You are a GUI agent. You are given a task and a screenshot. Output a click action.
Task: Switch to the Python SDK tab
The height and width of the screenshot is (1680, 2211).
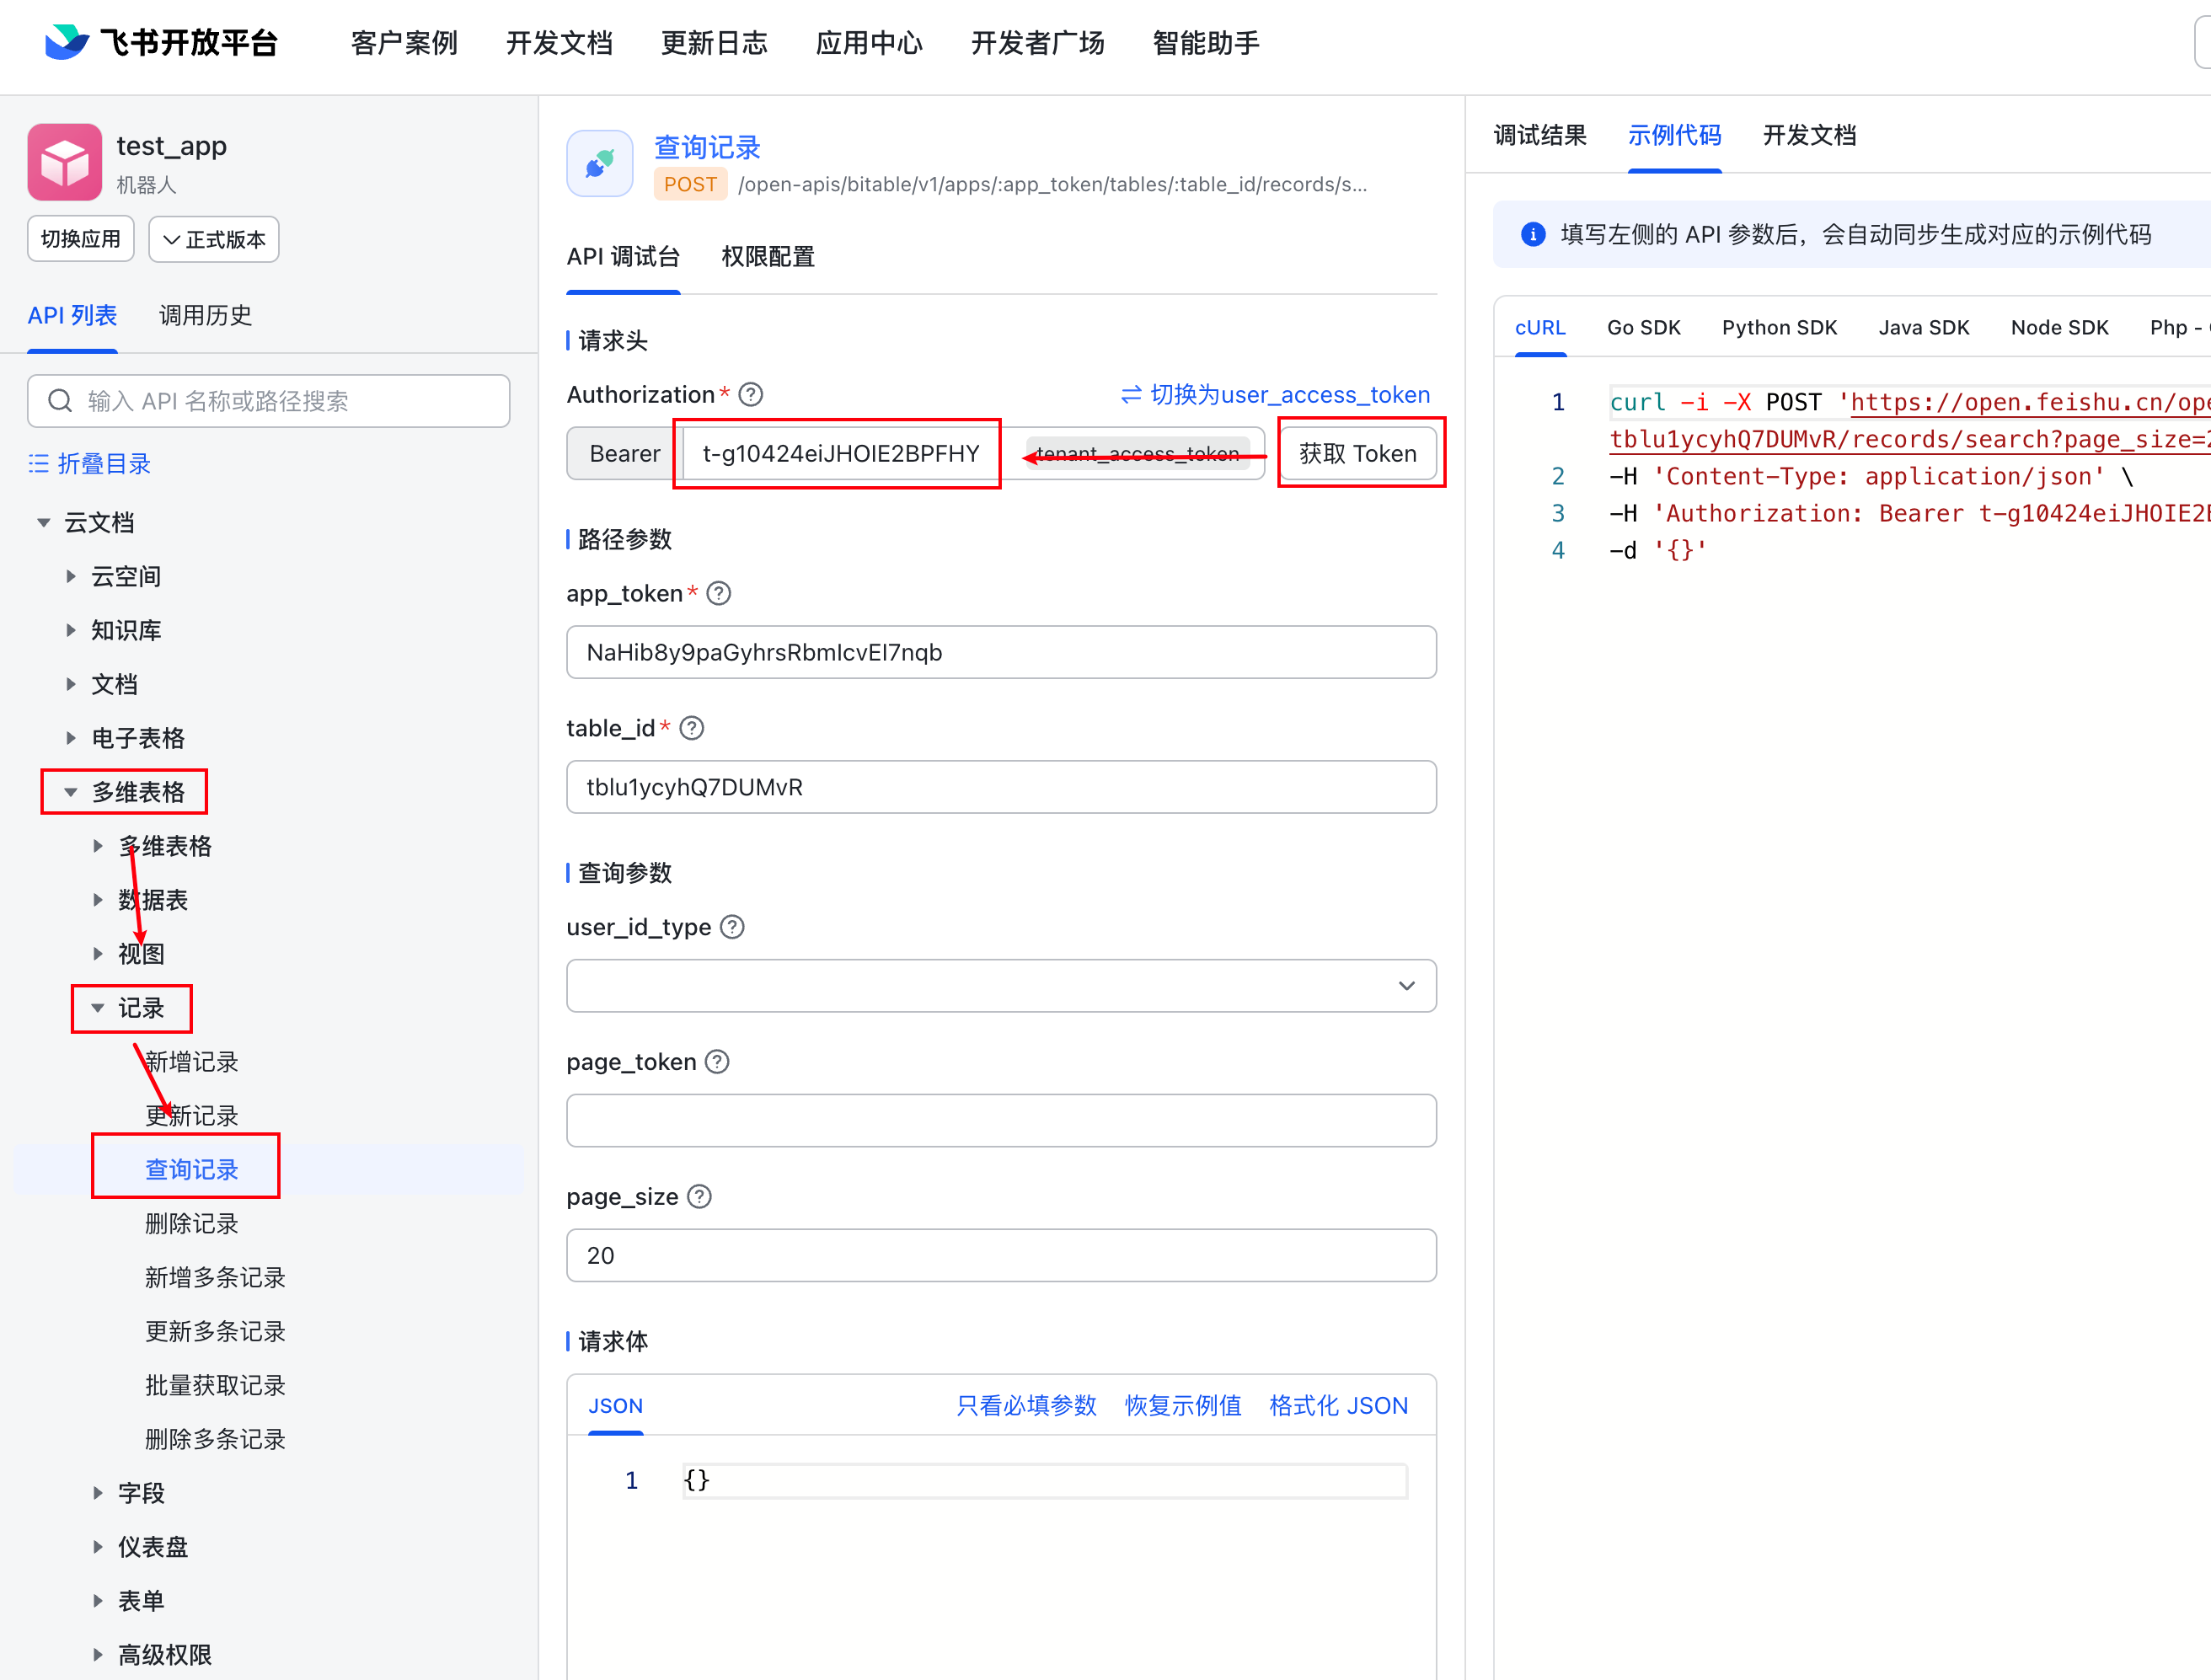click(x=1778, y=327)
